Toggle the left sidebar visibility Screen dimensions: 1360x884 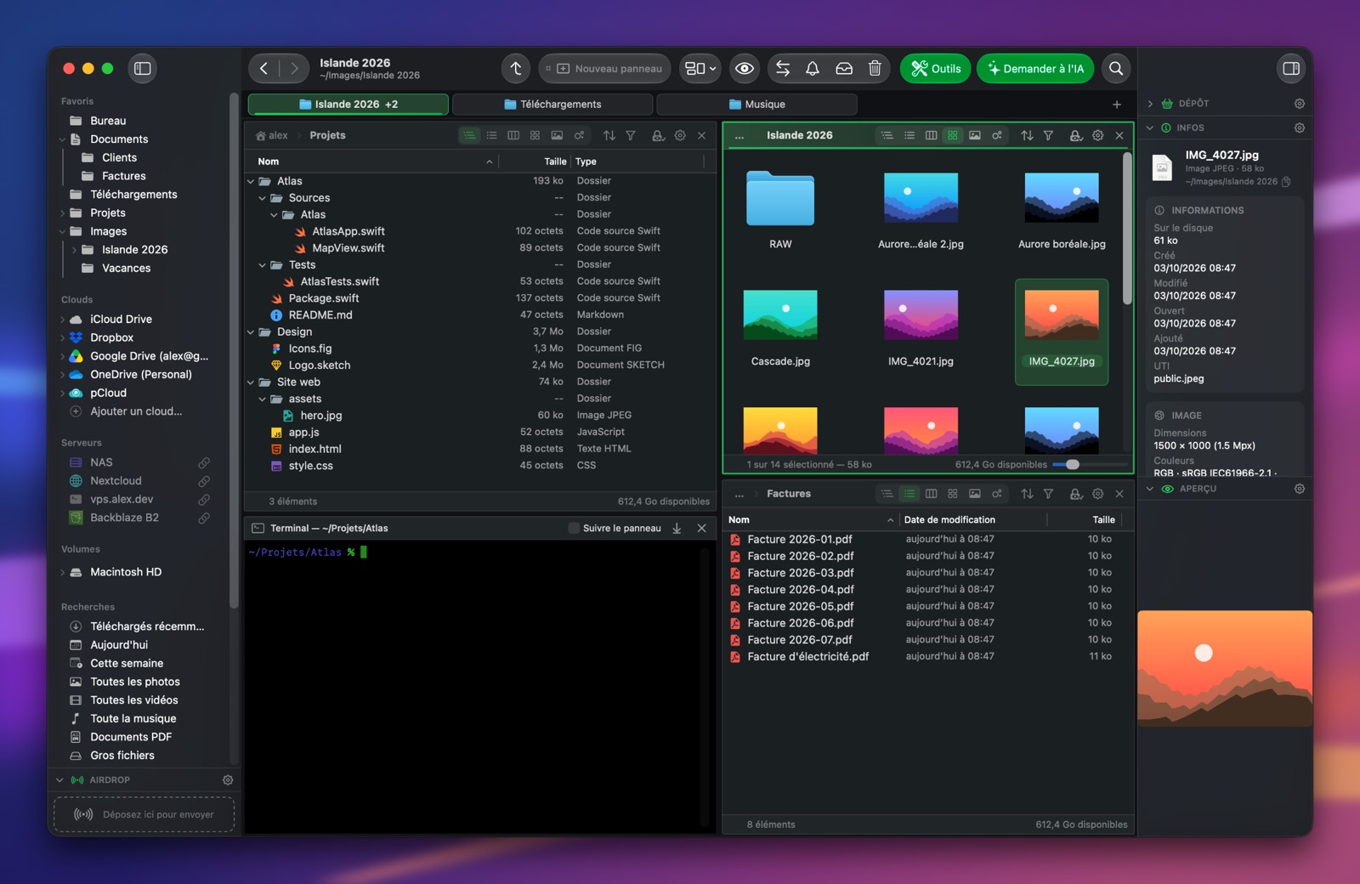click(143, 69)
